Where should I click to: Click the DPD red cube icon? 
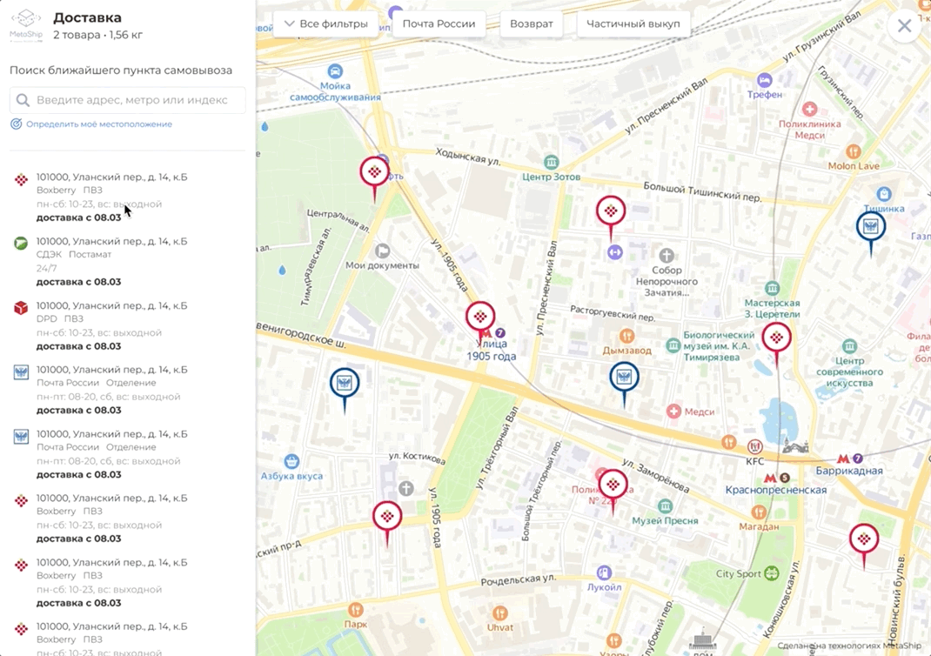pyautogui.click(x=21, y=307)
